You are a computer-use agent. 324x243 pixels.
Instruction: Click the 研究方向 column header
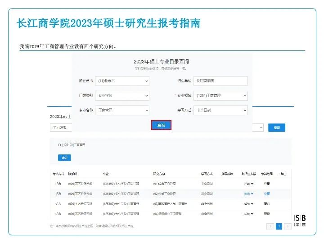[159, 174]
